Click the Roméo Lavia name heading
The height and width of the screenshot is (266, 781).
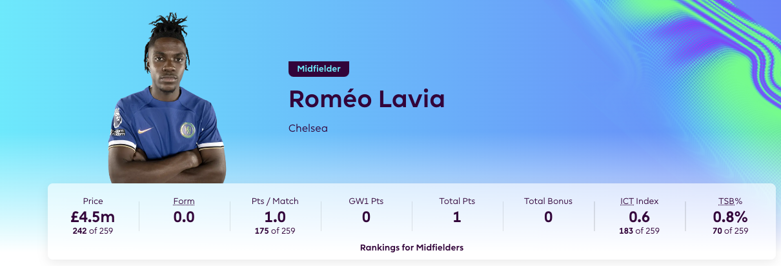(367, 99)
